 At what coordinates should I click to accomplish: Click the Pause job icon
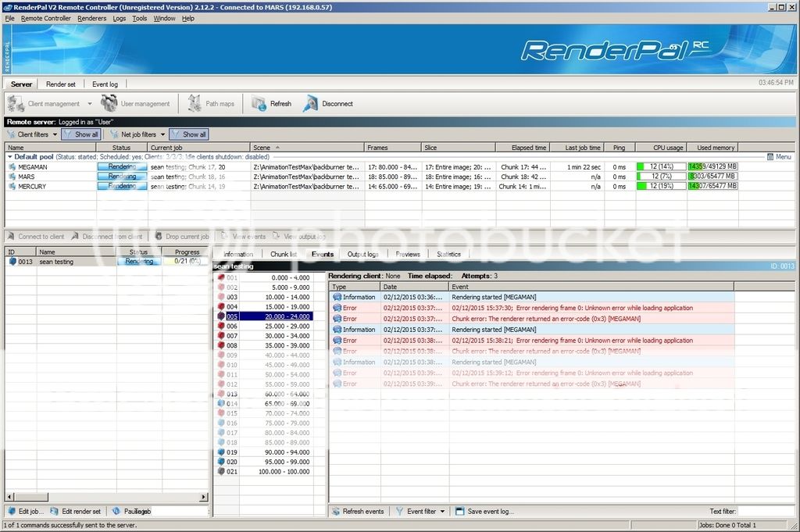pos(116,511)
